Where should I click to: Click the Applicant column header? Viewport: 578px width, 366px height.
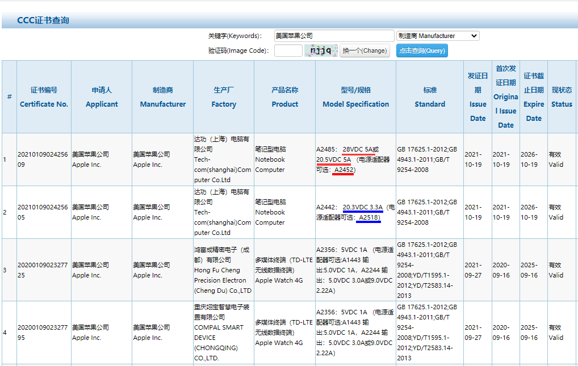click(x=102, y=97)
